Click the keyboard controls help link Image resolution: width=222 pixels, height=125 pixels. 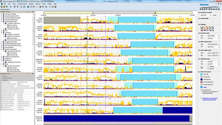(210, 99)
